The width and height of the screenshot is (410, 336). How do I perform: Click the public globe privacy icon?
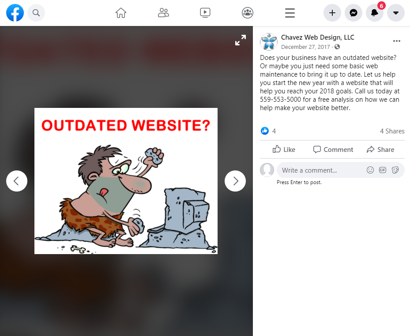pos(337,47)
